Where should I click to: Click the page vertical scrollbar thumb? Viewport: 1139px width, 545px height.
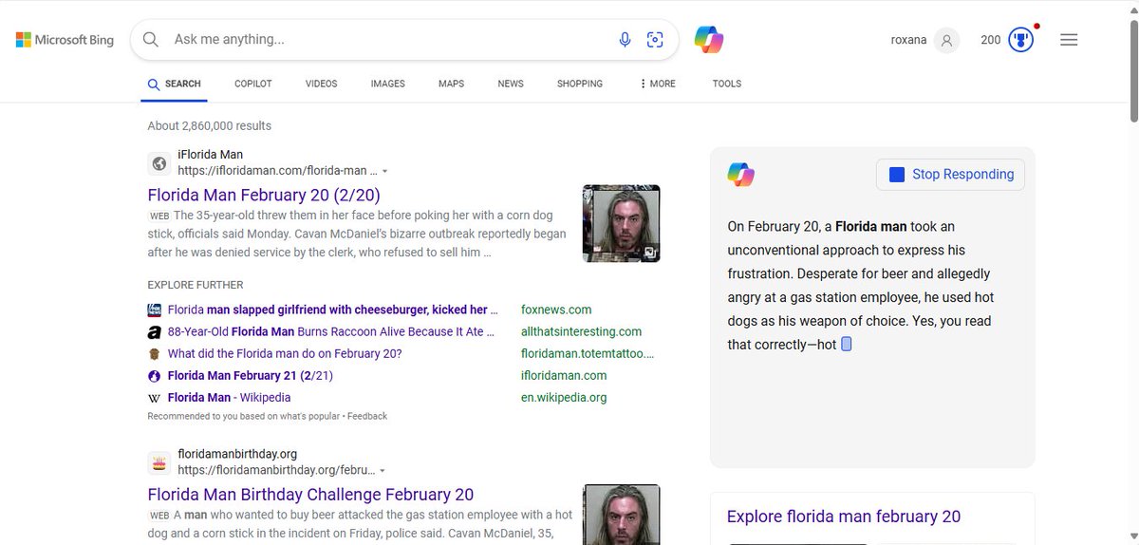[x=1132, y=69]
